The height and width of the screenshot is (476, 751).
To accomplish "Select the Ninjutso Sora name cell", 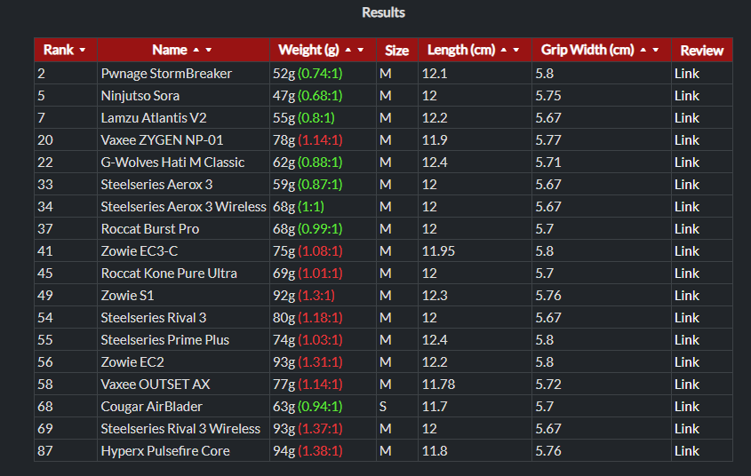I will (x=183, y=96).
